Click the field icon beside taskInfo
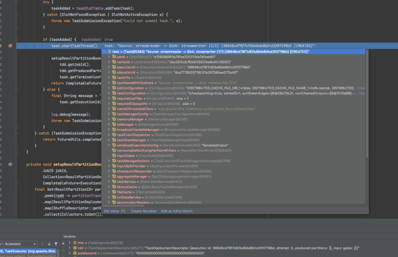 pos(114,77)
